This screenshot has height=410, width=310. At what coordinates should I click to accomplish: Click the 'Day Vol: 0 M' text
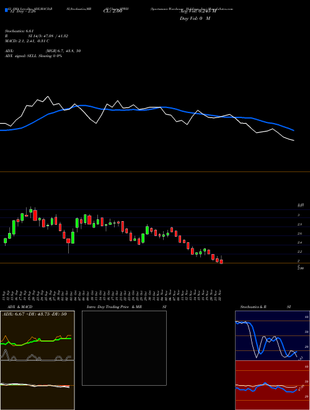pos(195,18)
